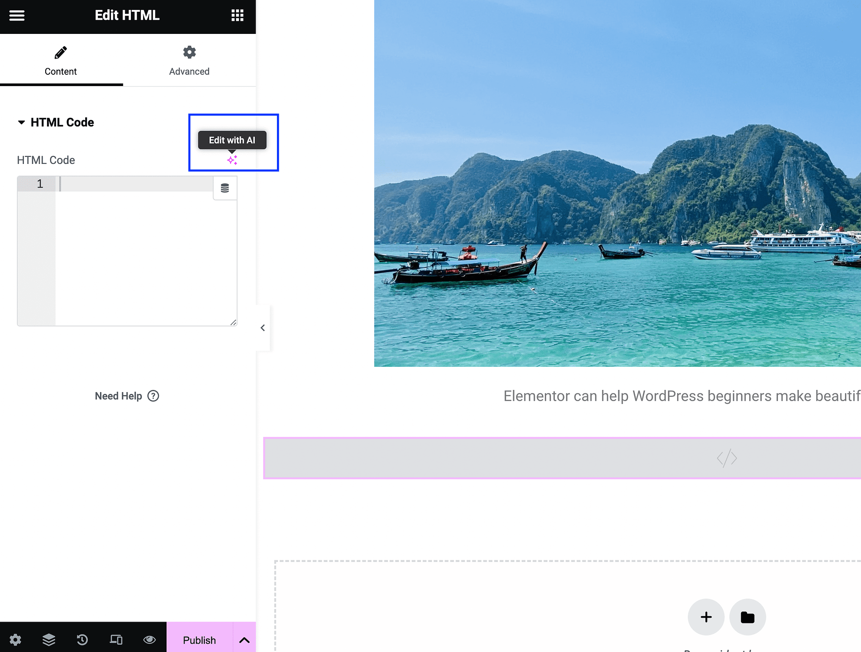Select the Advanced tab
861x652 pixels.
click(x=189, y=60)
